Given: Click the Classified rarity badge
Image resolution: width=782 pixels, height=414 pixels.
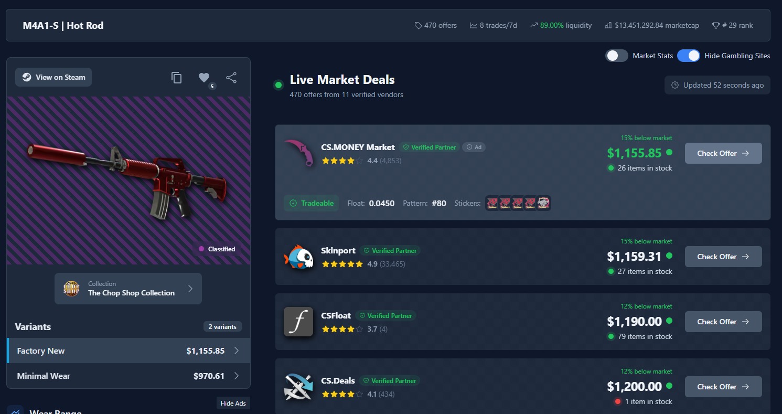Looking at the screenshot, I should (x=216, y=249).
